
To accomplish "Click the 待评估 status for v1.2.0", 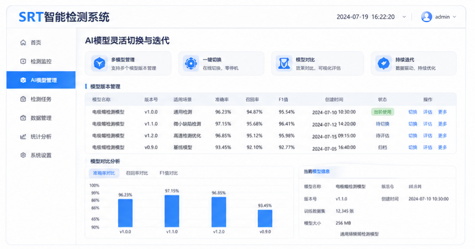I will [383, 135].
